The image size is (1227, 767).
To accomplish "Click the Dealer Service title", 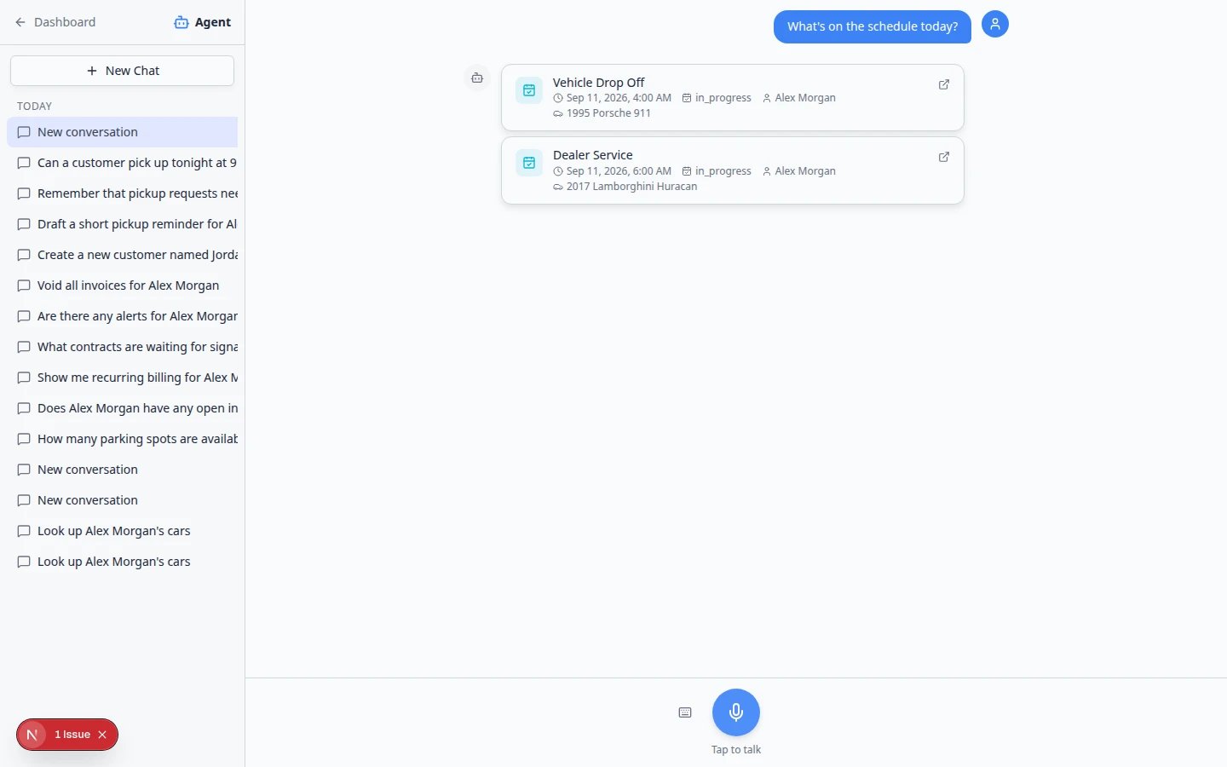I will point(592,155).
